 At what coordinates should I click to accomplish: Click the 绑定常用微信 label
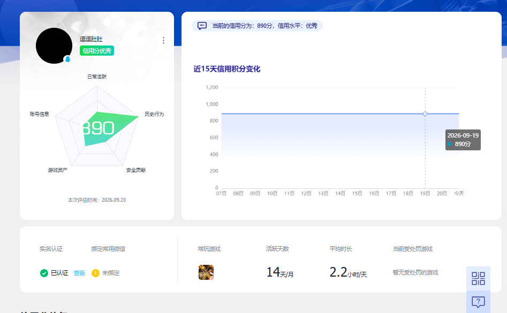point(108,249)
